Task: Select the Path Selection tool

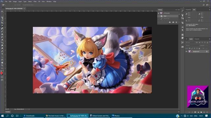Action: tap(2, 57)
